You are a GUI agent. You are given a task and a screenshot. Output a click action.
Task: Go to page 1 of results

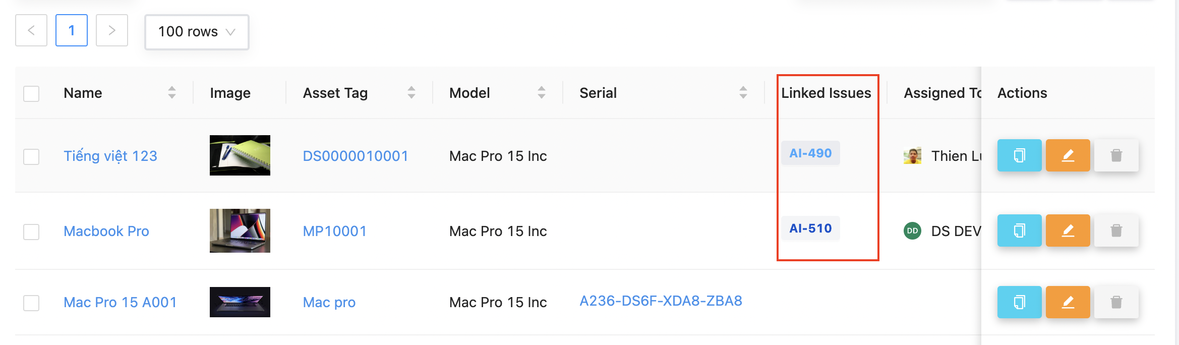point(72,31)
